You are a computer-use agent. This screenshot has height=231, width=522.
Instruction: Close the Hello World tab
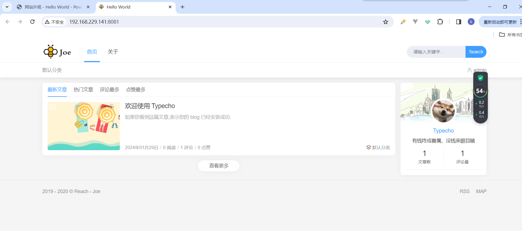point(170,7)
